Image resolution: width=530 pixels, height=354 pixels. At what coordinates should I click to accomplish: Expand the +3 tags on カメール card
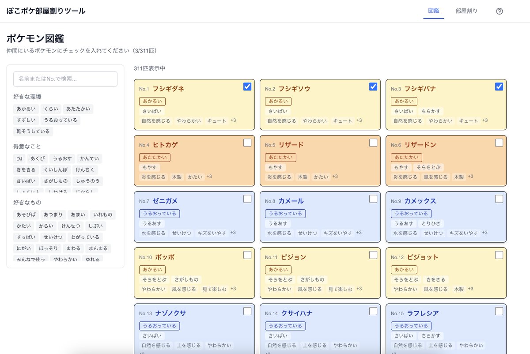point(359,233)
